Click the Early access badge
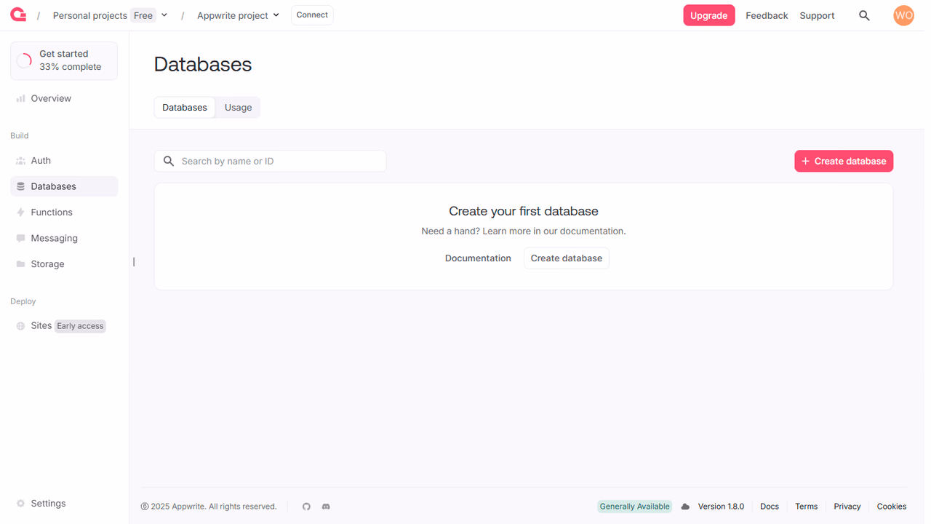The width and height of the screenshot is (931, 524). [x=80, y=326]
